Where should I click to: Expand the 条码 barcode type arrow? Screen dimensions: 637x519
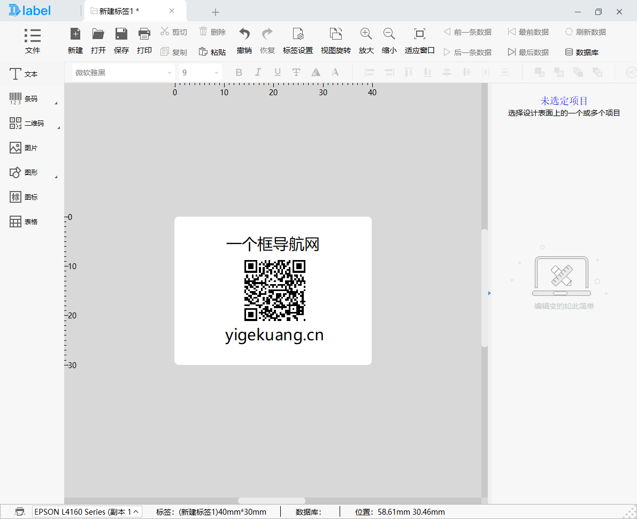pos(56,103)
